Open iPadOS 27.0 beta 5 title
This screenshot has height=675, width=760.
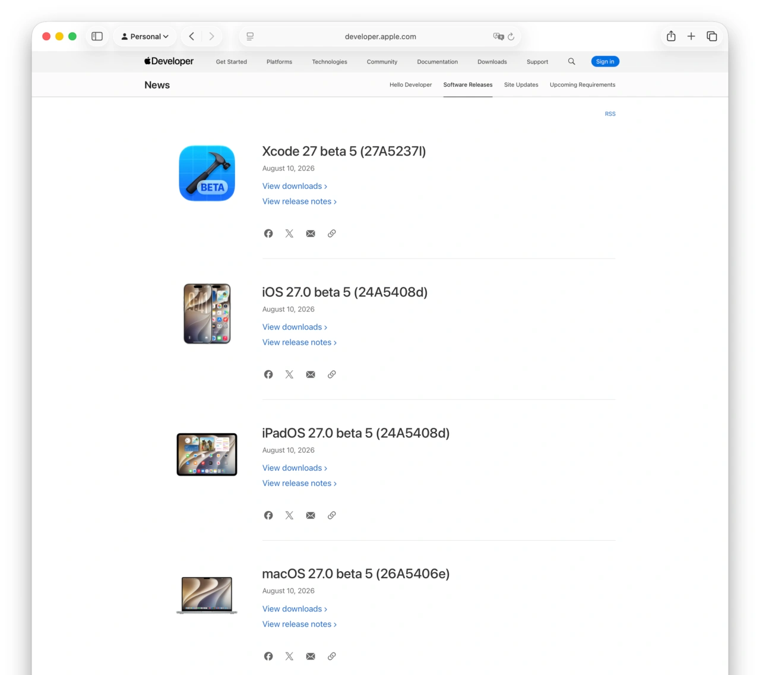[x=356, y=433]
